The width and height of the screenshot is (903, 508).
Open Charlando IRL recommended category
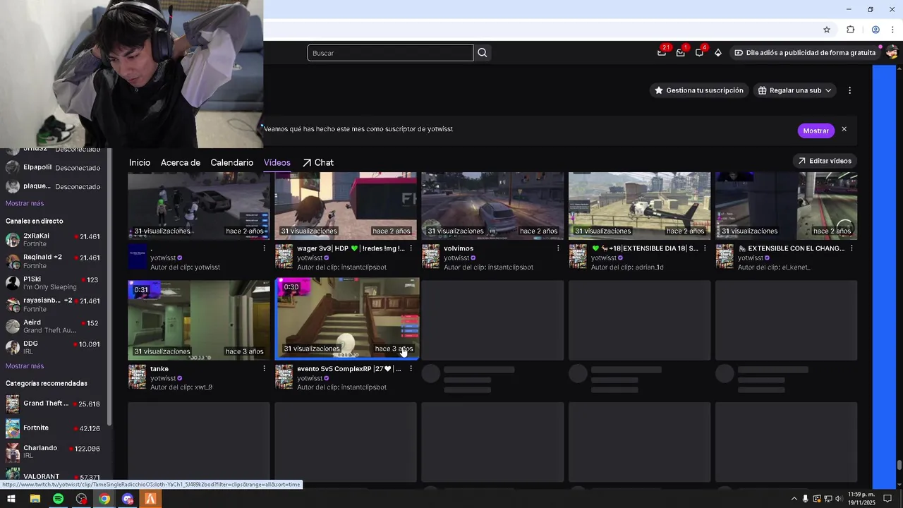click(x=53, y=451)
